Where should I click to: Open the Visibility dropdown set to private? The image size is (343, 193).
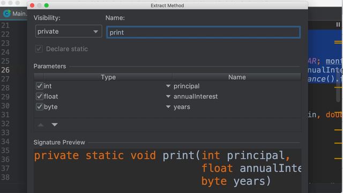(x=69, y=31)
